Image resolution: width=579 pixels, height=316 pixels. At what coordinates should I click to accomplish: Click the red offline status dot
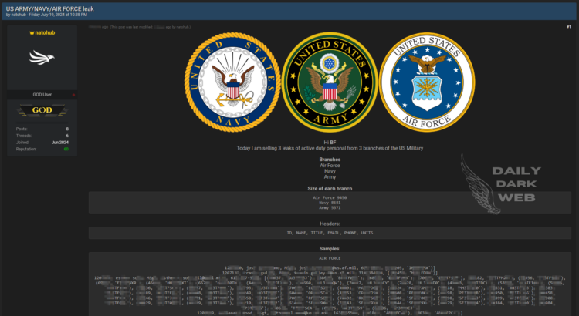[x=73, y=95]
